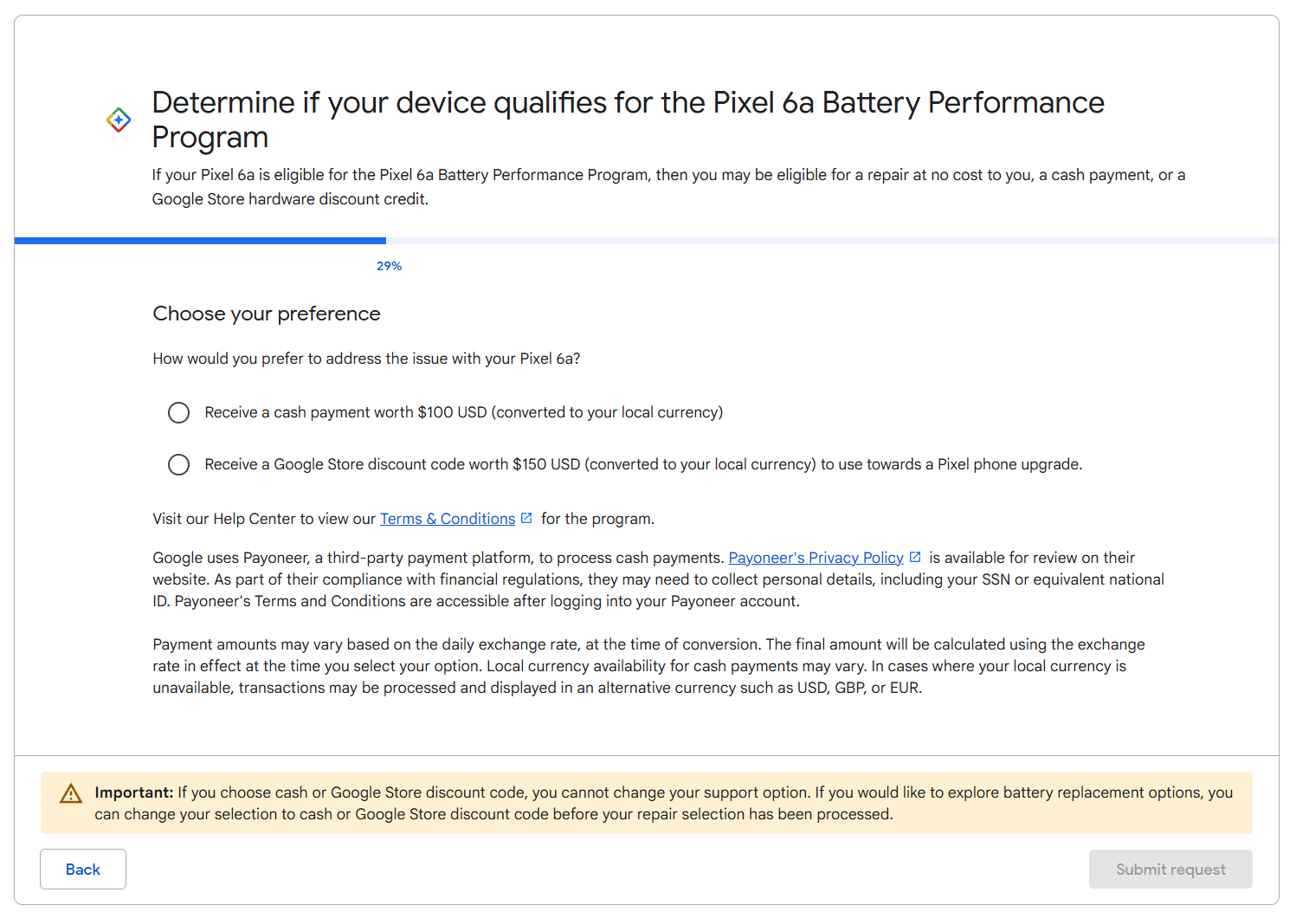1296x912 pixels.
Task: Open Payoneer's Privacy Policy link
Action: 816,558
